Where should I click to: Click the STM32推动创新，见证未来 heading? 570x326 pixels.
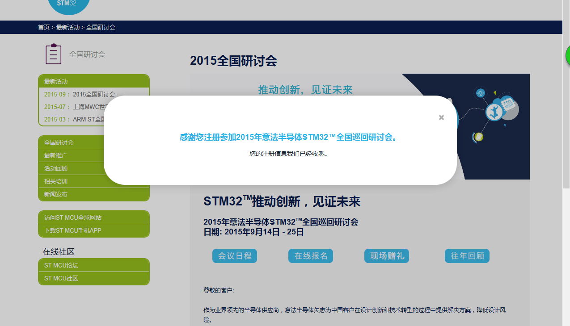pos(282,201)
